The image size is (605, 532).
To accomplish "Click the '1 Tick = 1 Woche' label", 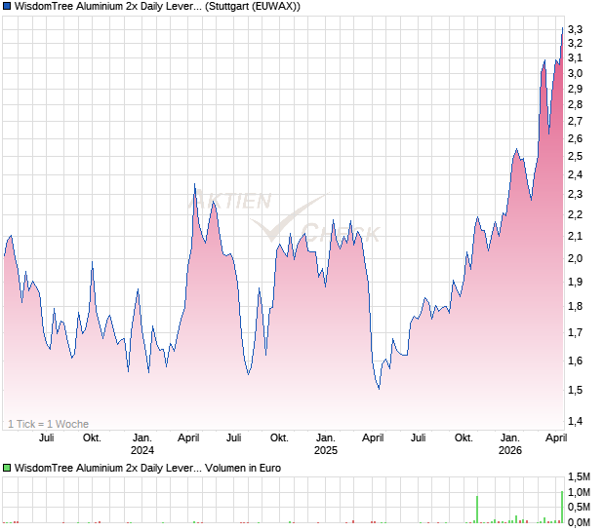I will tap(48, 424).
